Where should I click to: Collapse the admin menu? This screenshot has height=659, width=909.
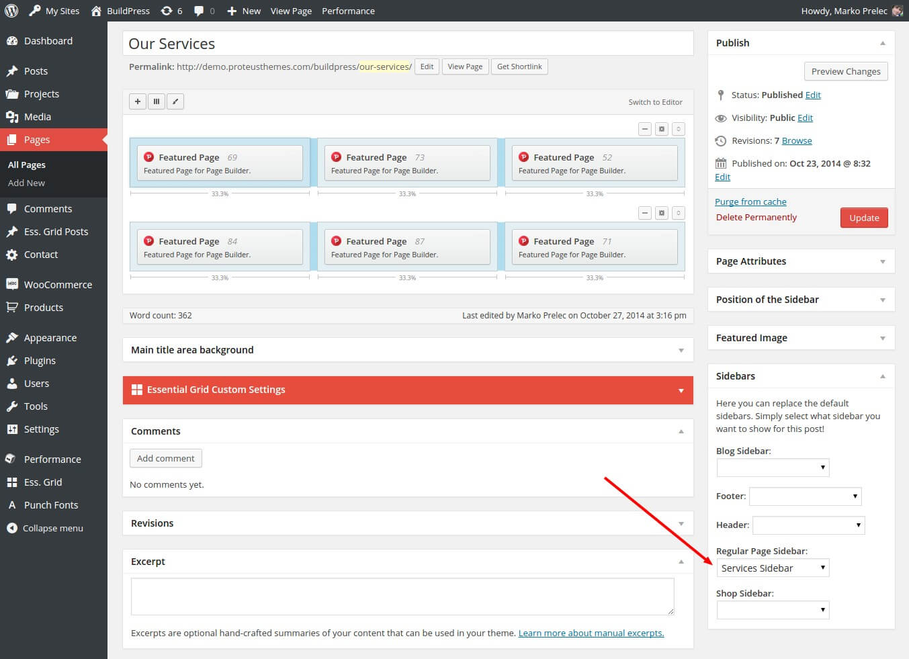(54, 528)
